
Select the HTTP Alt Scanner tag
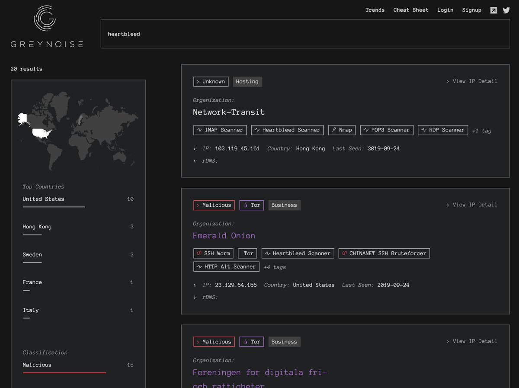tap(226, 266)
